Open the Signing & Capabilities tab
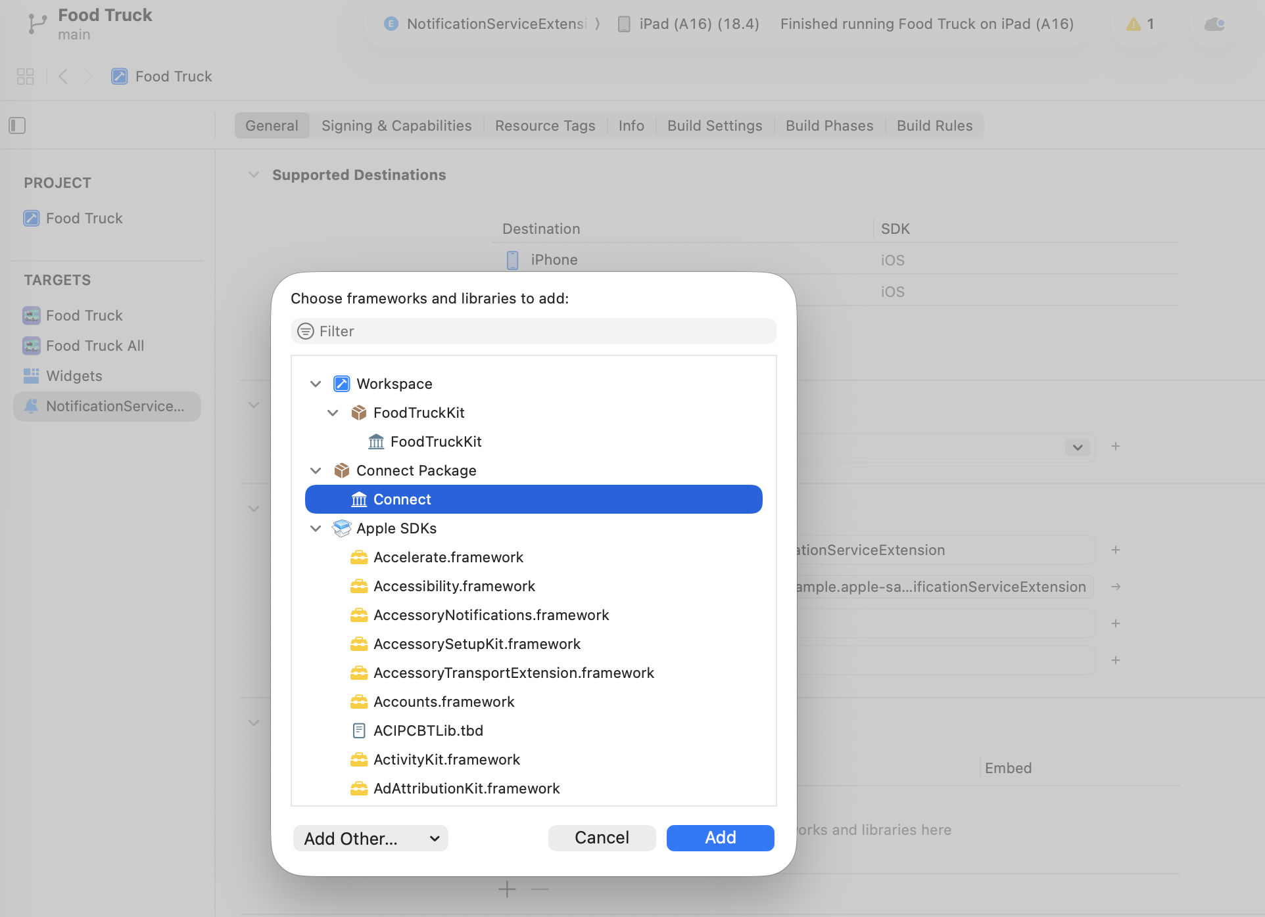The width and height of the screenshot is (1265, 917). 396,125
